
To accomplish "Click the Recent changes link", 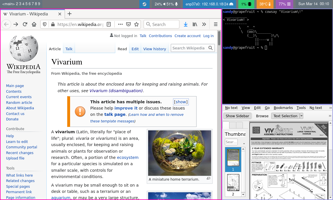I will tap(20, 153).
